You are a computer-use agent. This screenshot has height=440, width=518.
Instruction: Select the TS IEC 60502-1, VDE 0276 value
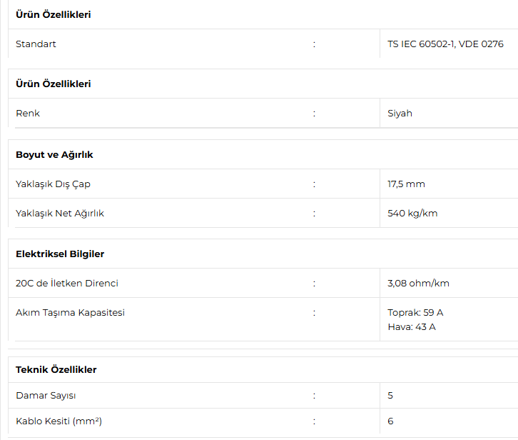[x=445, y=44]
